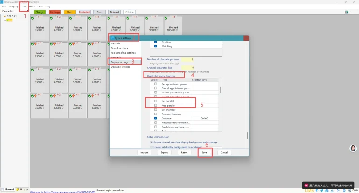Select Display settings in list

(120, 62)
